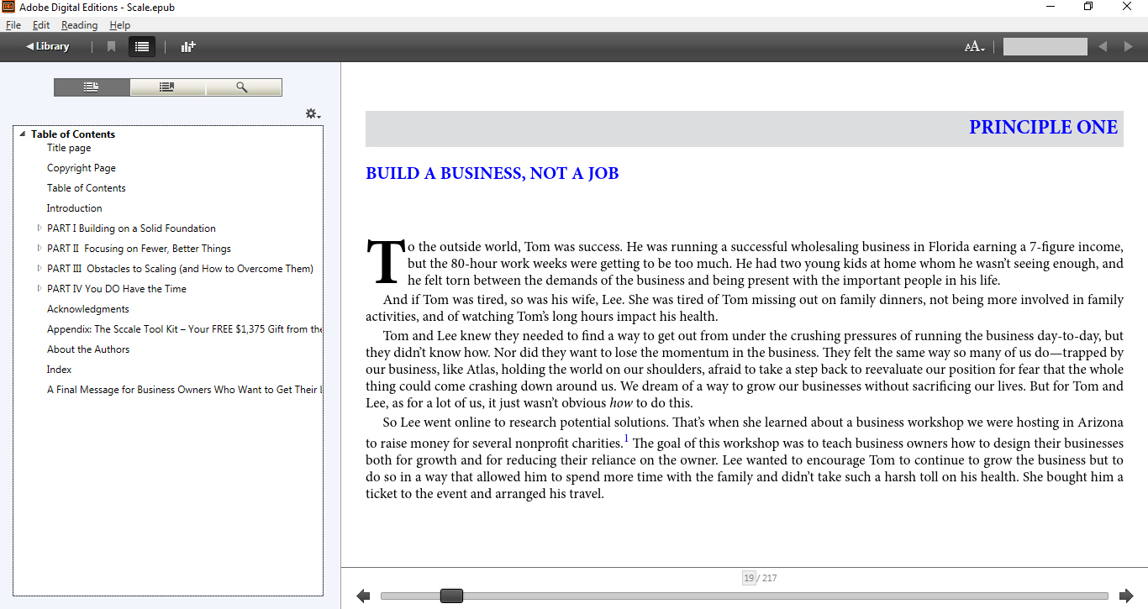Click the page slider thumb
Screen dimensions: 1148x609
(451, 596)
